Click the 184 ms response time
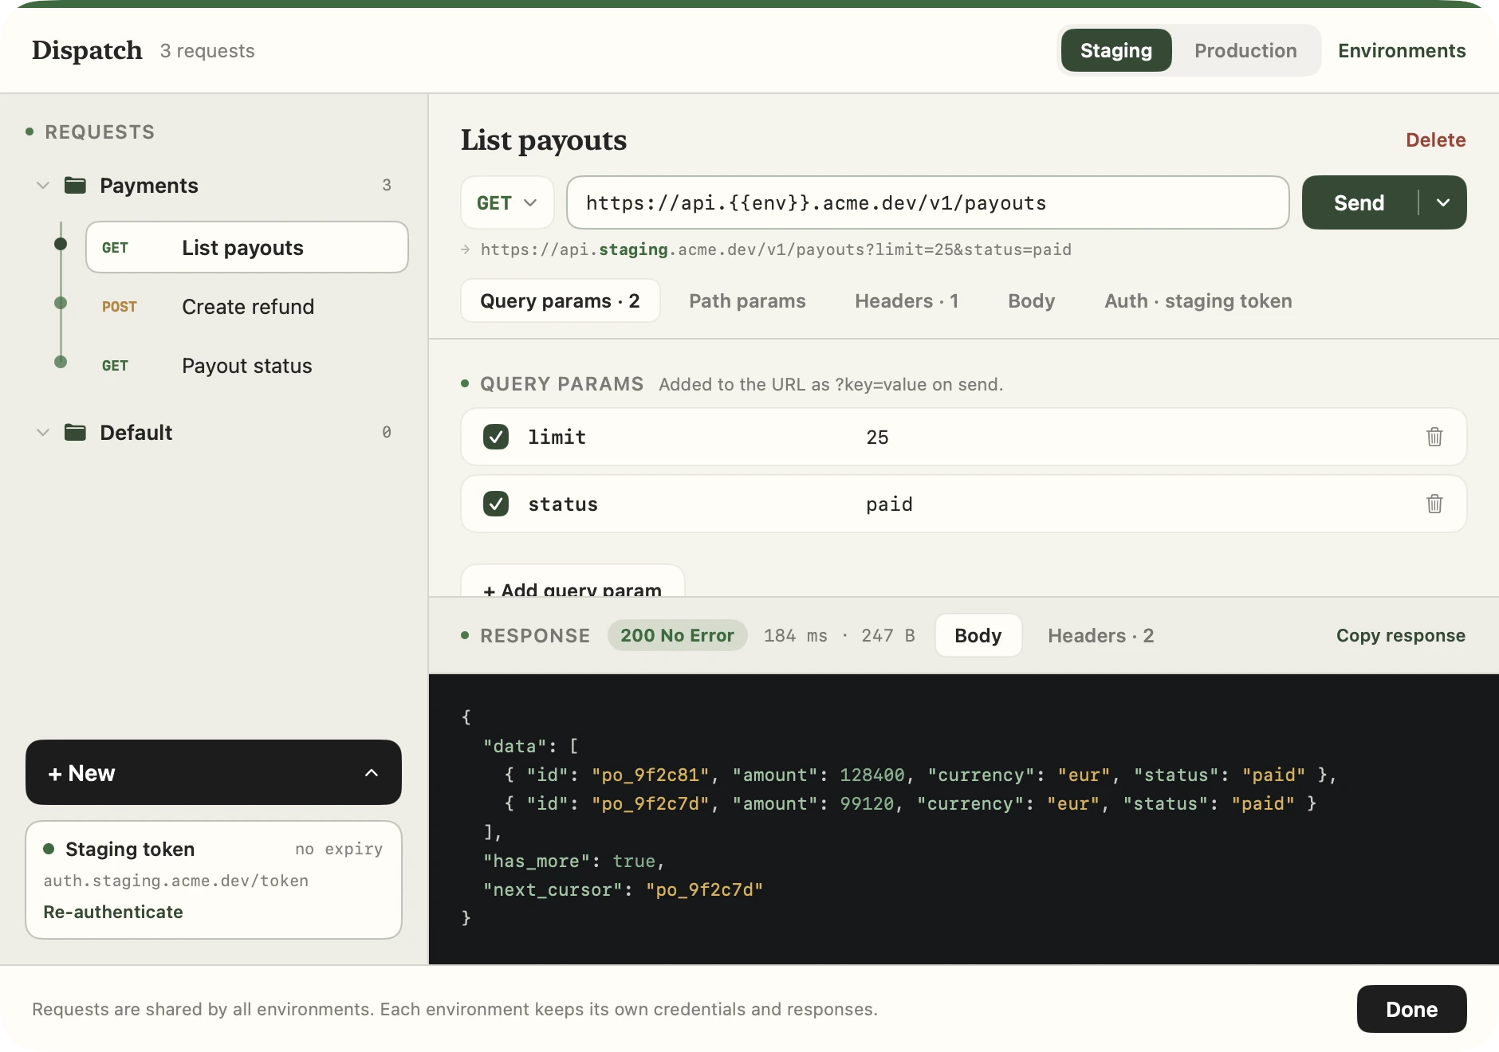 coord(795,635)
